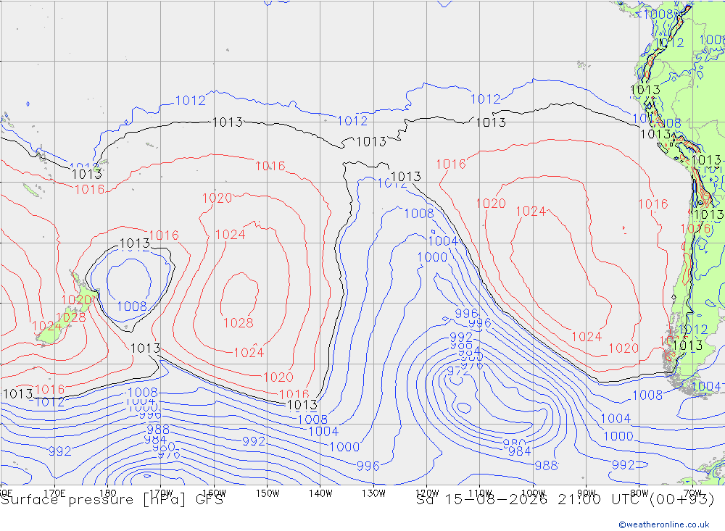
Task: Click the 1028 label over New Zealand
Action: click(71, 317)
